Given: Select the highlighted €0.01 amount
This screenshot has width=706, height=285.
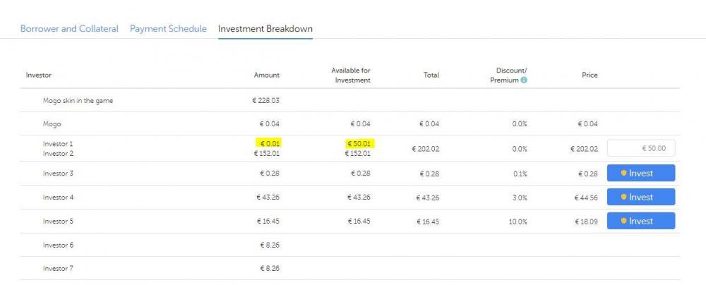Looking at the screenshot, I should [x=268, y=143].
